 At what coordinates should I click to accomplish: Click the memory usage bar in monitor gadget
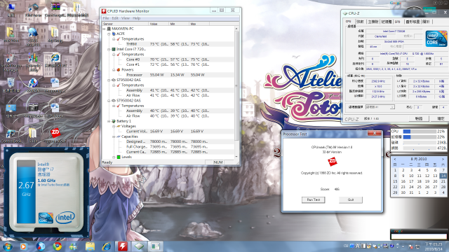(420, 137)
